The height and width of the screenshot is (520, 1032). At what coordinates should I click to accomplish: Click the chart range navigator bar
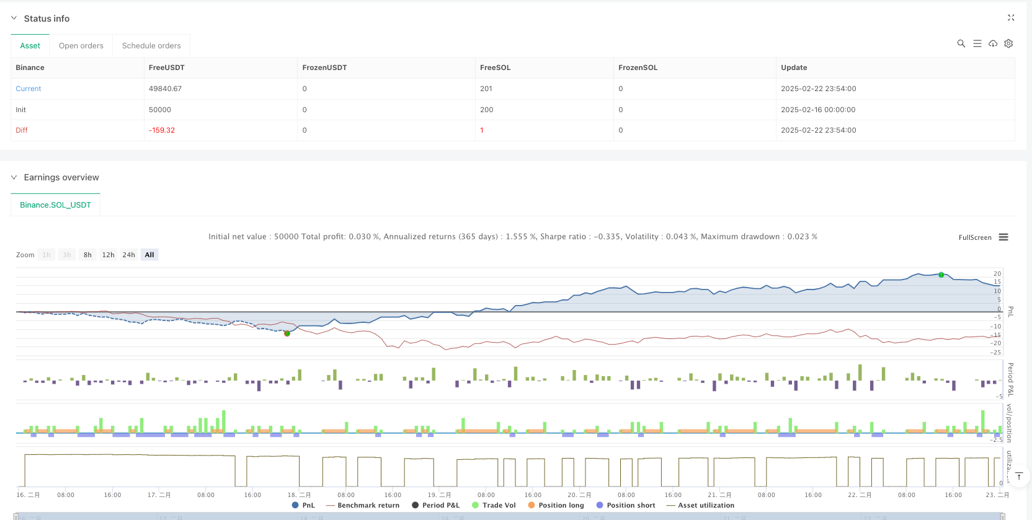(509, 516)
